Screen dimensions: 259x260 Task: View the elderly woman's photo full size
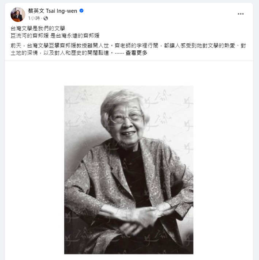129,170
